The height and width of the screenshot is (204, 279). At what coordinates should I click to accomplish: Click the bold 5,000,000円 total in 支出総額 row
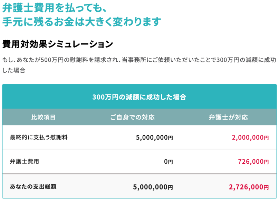point(153,187)
